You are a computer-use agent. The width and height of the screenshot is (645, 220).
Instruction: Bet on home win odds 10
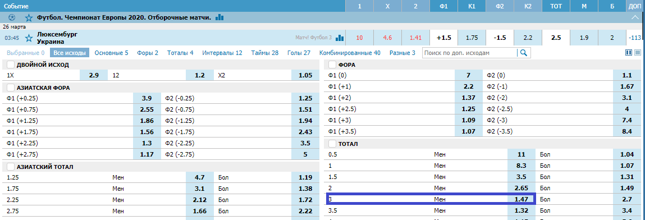(359, 38)
